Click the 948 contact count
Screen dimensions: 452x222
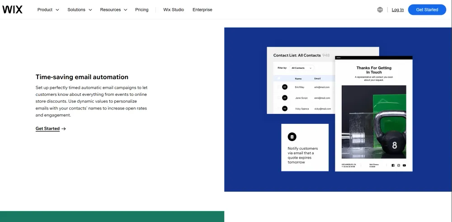click(326, 55)
